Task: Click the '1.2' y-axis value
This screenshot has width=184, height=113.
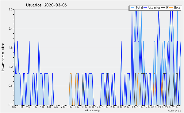Action: 10,67
